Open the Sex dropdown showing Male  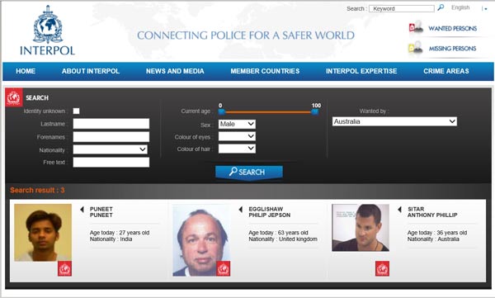tap(237, 124)
